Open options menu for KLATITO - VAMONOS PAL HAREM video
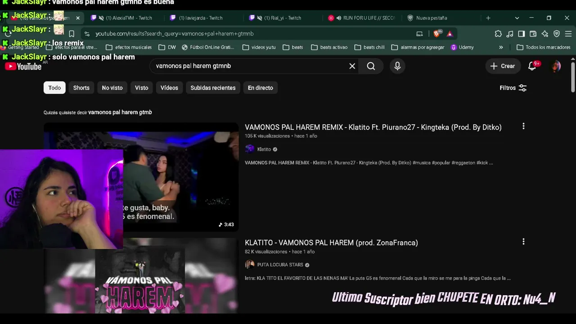This screenshot has width=576, height=324. click(523, 242)
